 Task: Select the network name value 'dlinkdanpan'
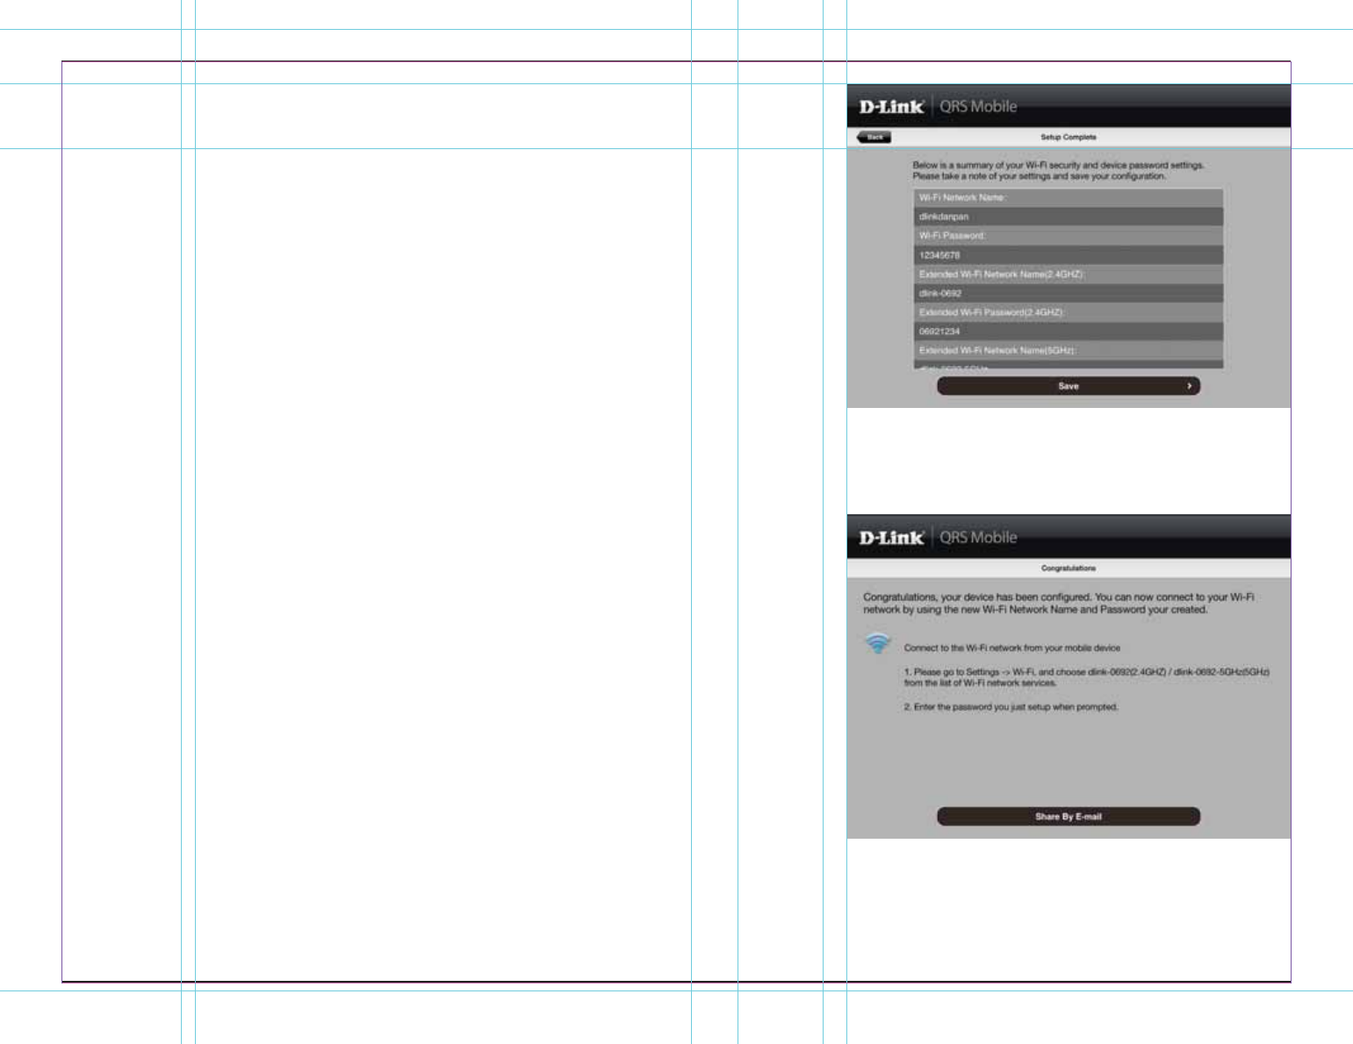pos(944,217)
